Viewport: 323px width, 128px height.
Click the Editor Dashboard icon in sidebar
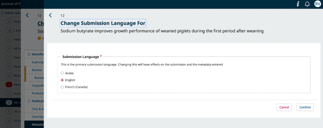tap(3, 13)
